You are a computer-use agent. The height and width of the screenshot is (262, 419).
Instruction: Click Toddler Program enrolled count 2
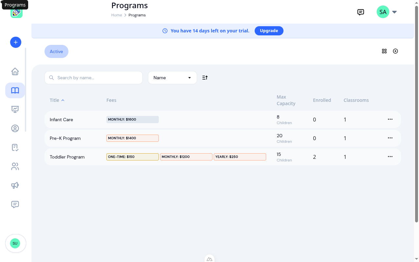tap(315, 157)
